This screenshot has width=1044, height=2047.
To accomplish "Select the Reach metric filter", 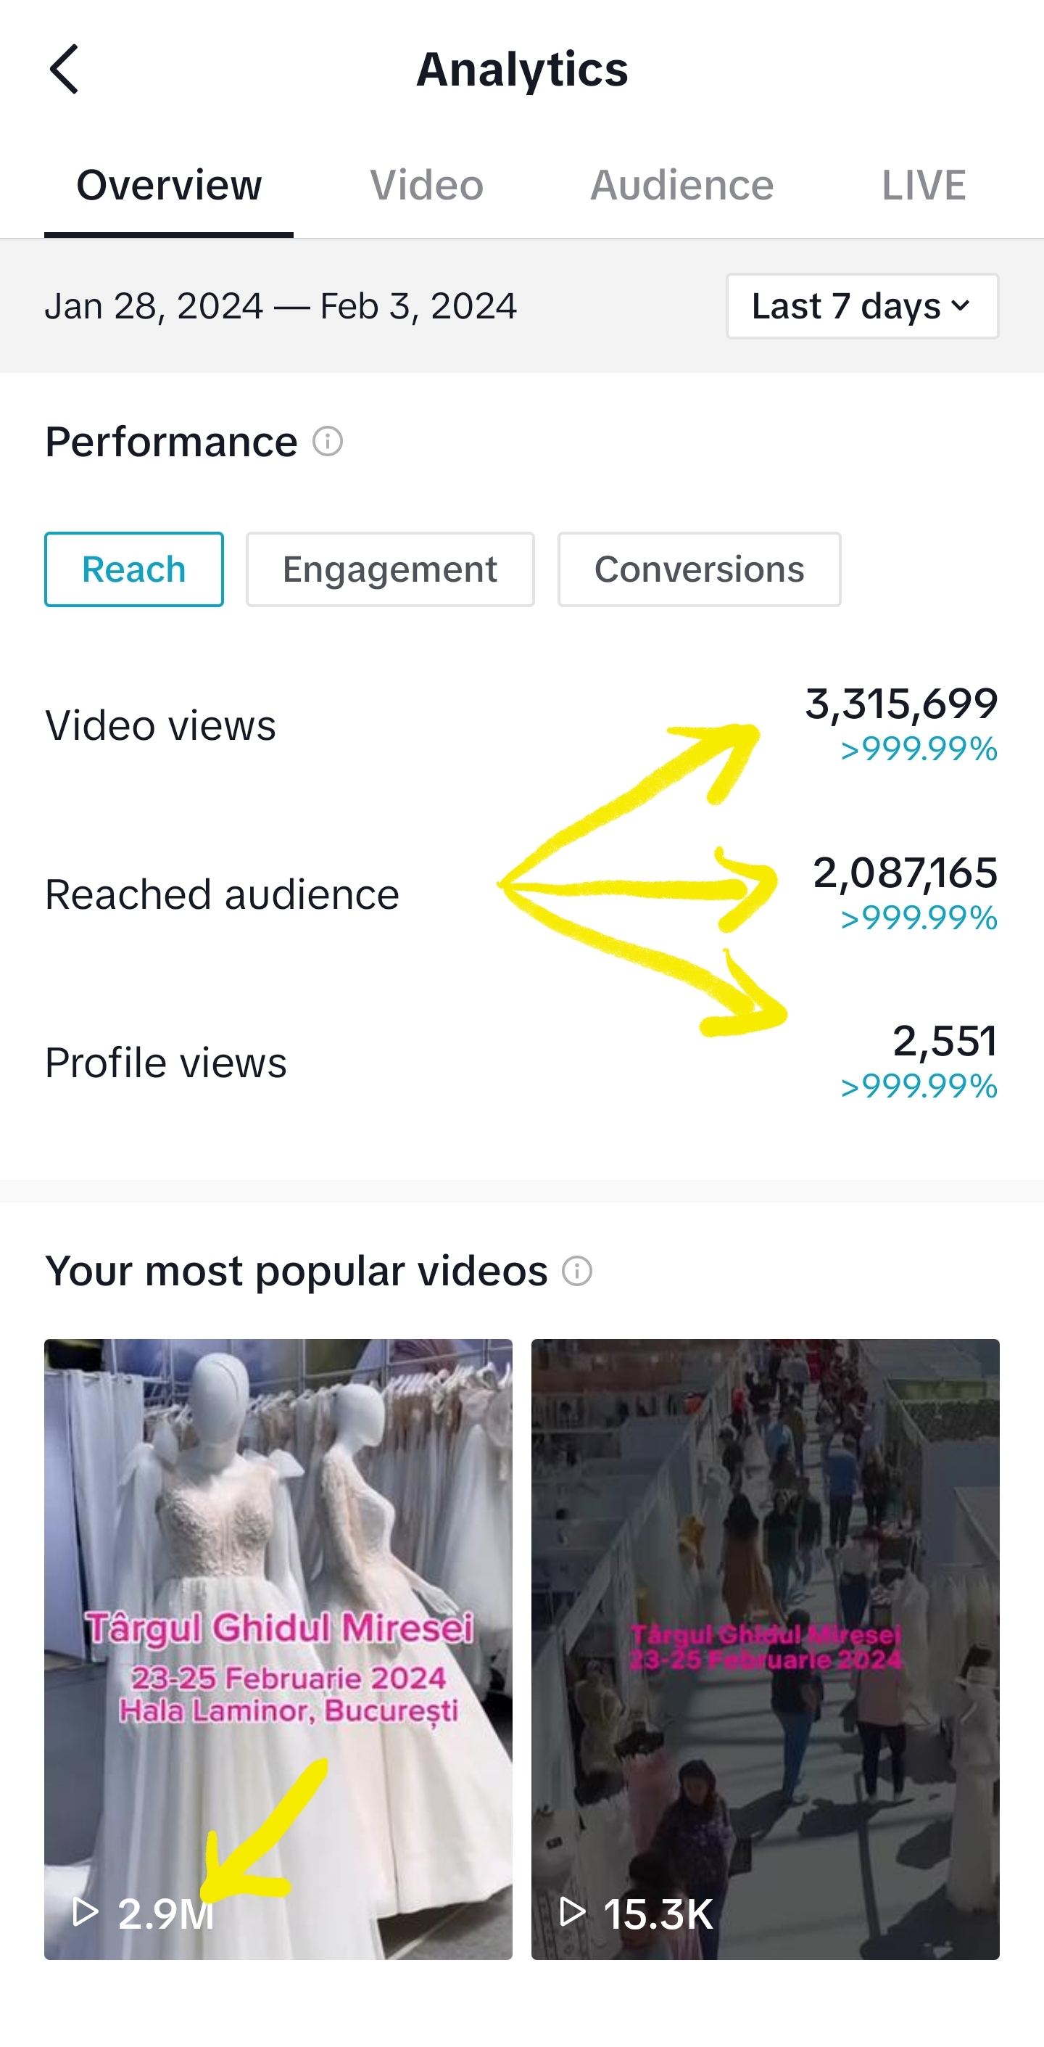I will click(x=134, y=569).
